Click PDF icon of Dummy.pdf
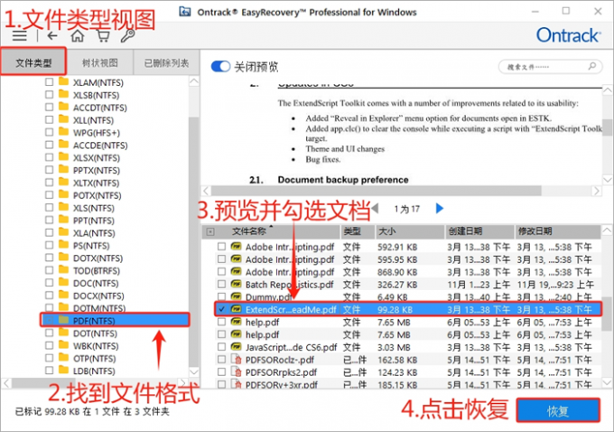This screenshot has height=432, width=614. 237,296
